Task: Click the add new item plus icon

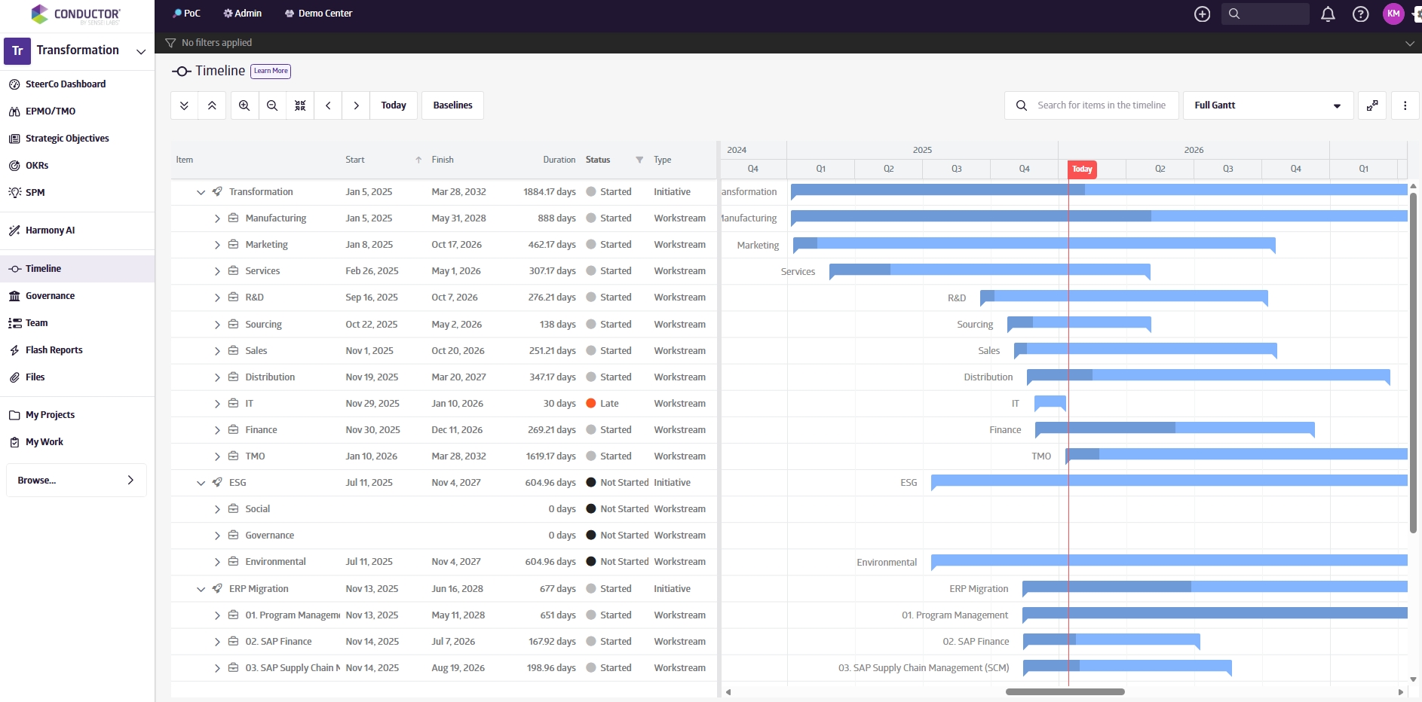Action: (1203, 14)
